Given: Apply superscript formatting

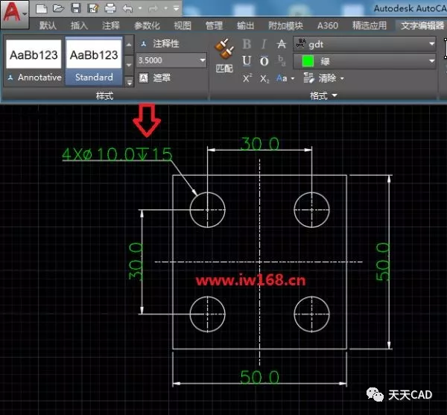Looking at the screenshot, I should pyautogui.click(x=247, y=77).
